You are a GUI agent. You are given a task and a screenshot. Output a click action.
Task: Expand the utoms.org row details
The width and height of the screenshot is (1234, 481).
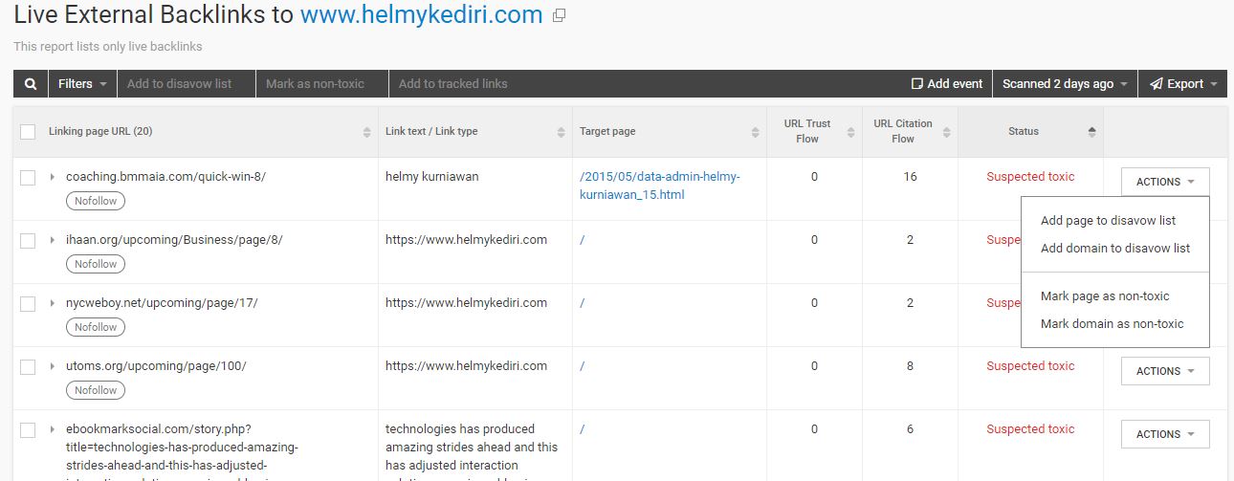[x=53, y=366]
